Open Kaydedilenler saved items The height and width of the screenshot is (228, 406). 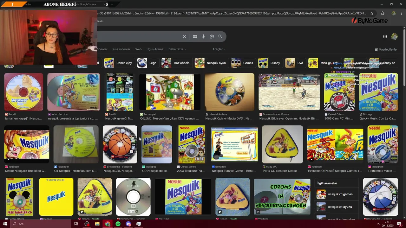click(386, 49)
